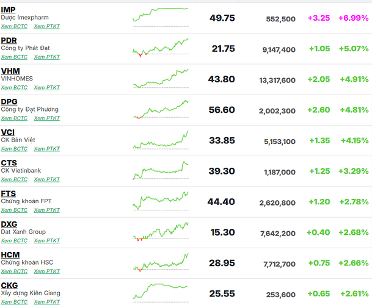
Task: Click the IMP intraday sparkline chart
Action: [x=161, y=16]
